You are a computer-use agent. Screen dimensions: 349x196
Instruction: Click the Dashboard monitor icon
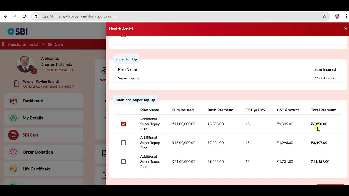13,101
